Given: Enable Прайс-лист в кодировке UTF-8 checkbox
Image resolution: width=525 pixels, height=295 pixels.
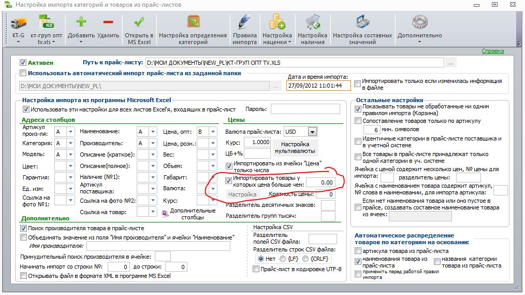Looking at the screenshot, I should click(x=256, y=269).
